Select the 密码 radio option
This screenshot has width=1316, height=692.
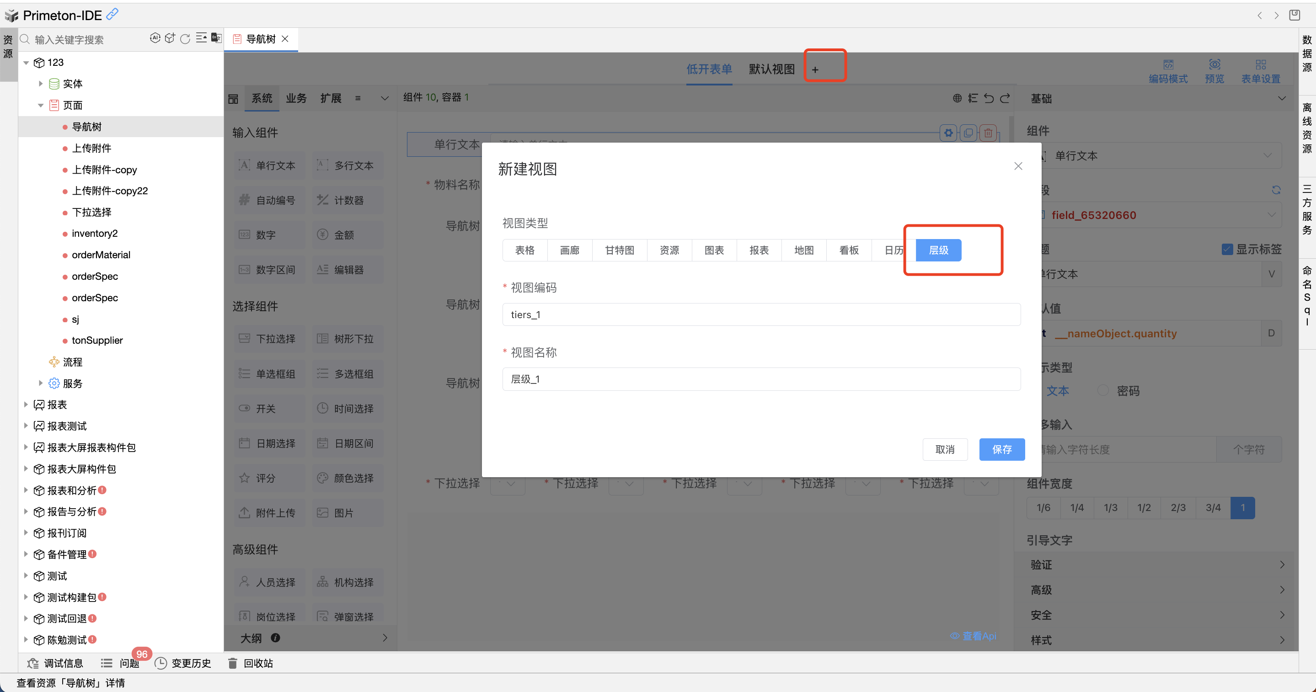click(1103, 390)
